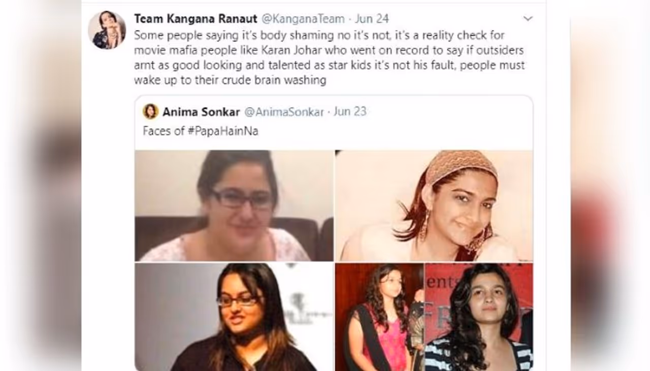
Task: View photo of woman in striped top
Action: tap(479, 317)
